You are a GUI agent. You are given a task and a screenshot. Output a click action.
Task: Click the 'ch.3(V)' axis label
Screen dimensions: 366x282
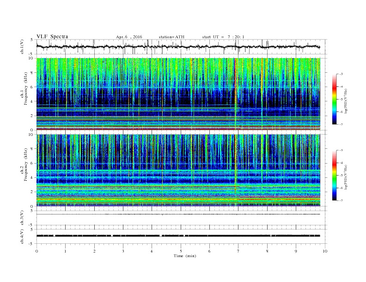pos(22,218)
